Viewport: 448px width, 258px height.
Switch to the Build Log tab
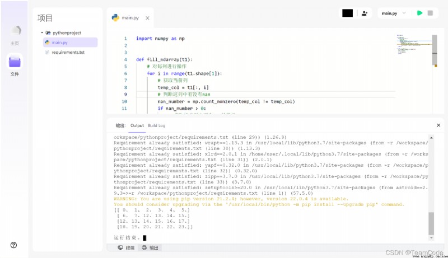click(157, 125)
